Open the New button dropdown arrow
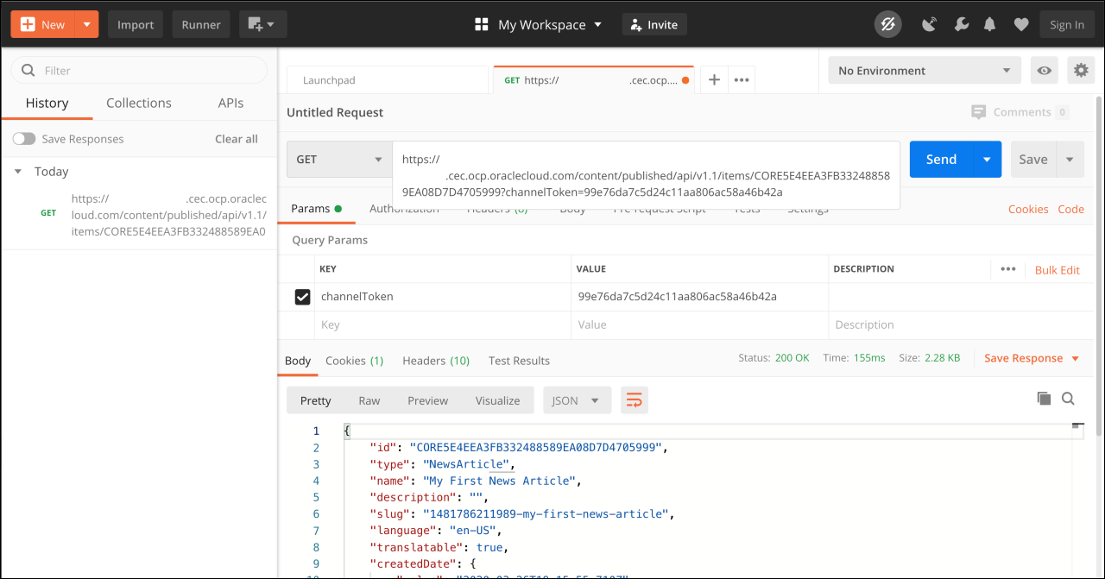 [87, 24]
